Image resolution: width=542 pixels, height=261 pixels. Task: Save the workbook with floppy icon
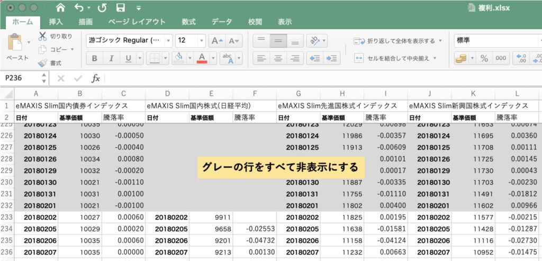[121, 7]
